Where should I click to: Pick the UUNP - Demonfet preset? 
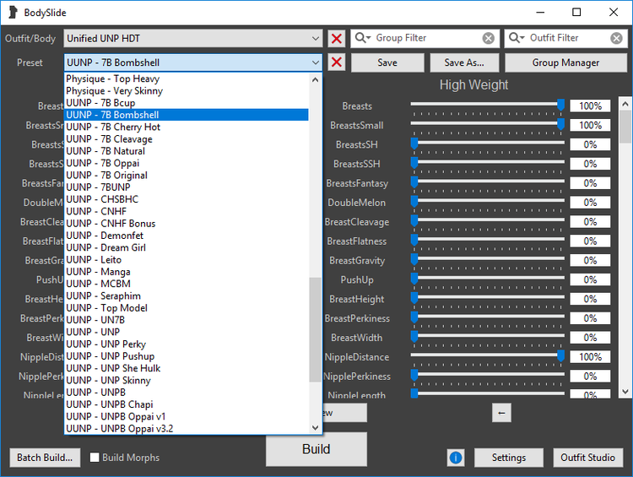tap(187, 236)
